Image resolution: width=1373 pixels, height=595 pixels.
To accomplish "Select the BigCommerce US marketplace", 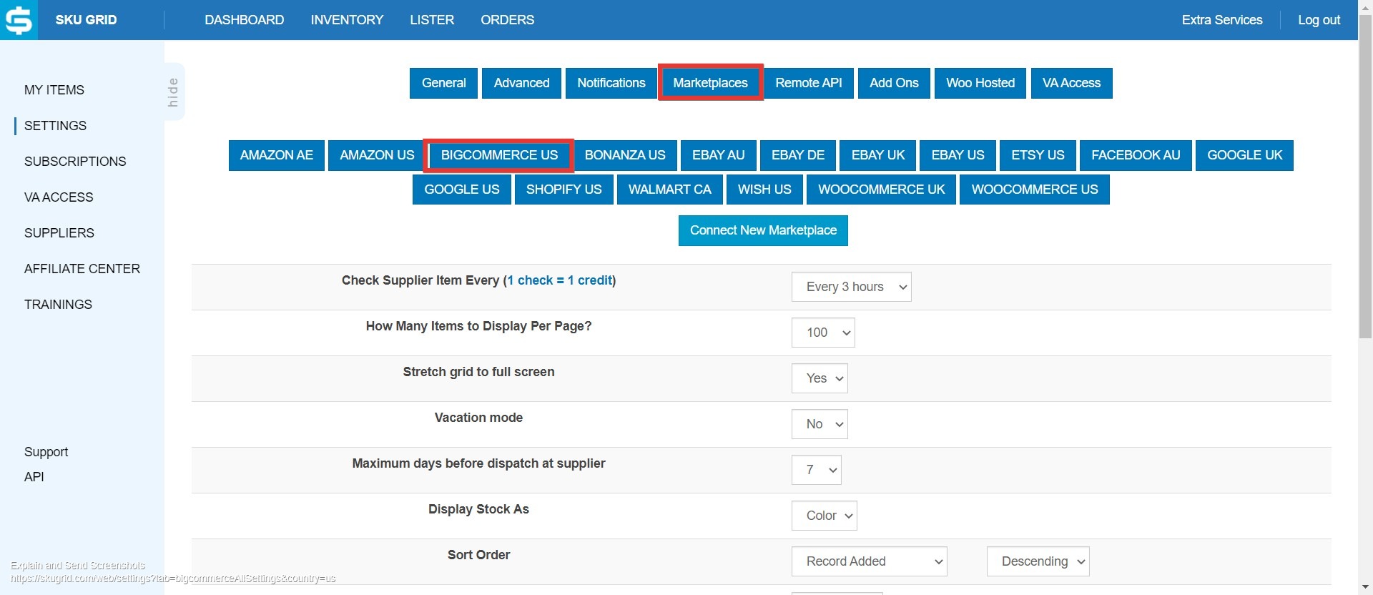I will 499,155.
